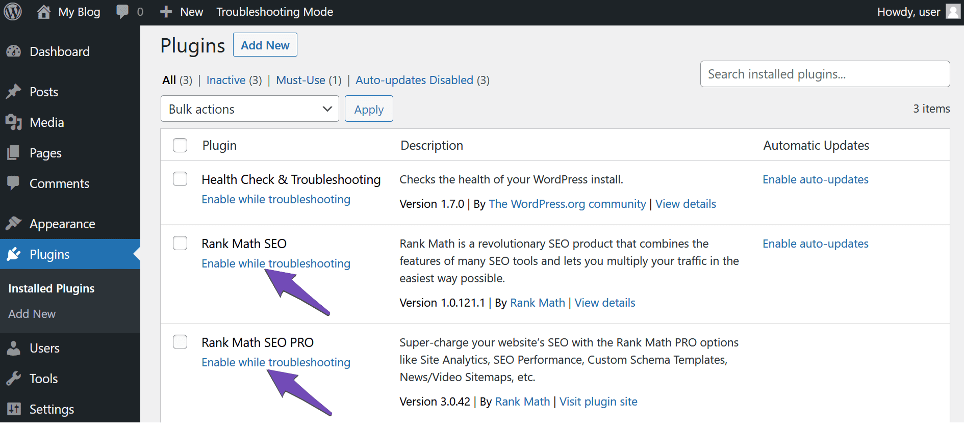
Task: Open Add New in Plugins submenu
Action: coord(32,314)
